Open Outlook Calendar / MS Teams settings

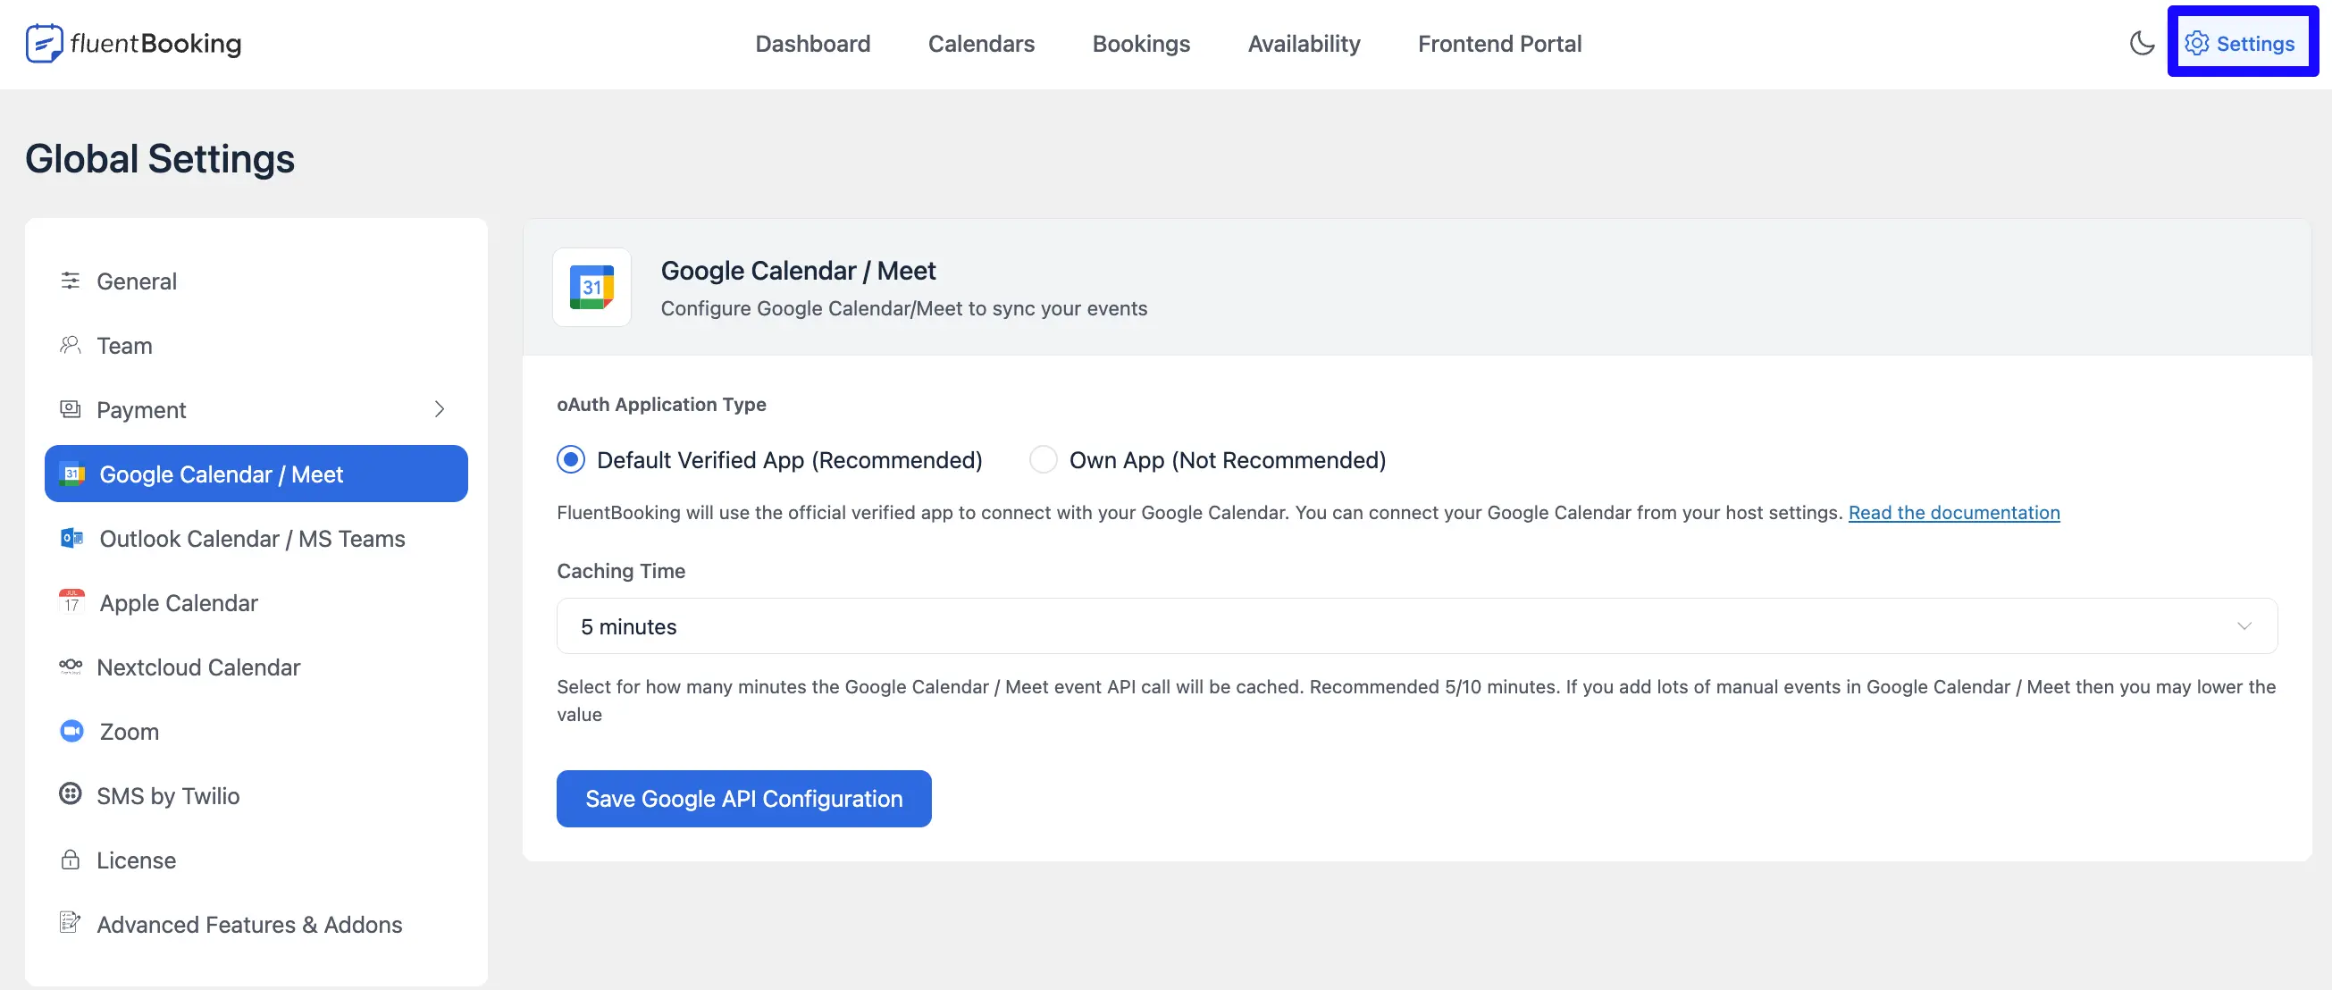256,538
